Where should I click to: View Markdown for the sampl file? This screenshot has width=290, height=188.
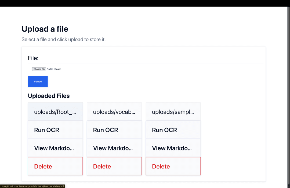tap(173, 148)
